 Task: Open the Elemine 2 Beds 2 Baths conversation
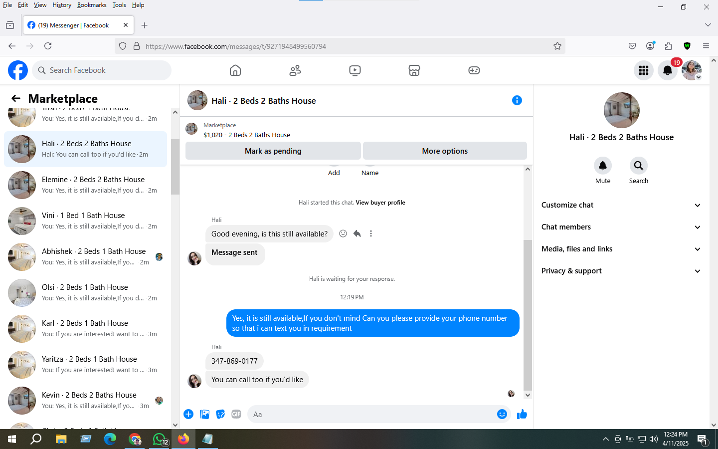pyautogui.click(x=85, y=185)
